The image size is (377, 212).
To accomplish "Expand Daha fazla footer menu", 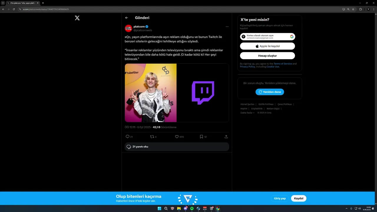I will 247,113.
